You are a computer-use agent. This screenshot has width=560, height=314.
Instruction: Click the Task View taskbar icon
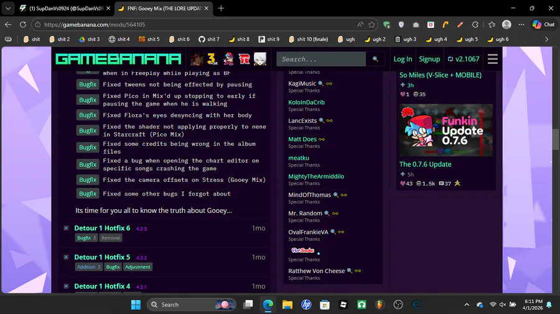pyautogui.click(x=248, y=305)
